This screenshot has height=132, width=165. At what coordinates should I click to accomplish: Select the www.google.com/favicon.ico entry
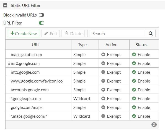click(x=37, y=81)
